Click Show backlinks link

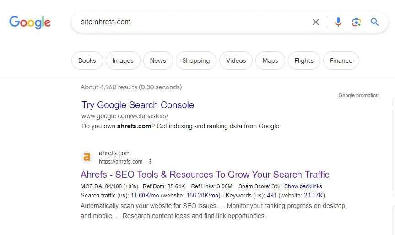[303, 186]
